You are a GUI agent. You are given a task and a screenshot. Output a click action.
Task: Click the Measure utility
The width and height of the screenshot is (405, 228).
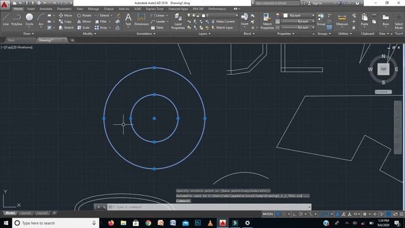point(342,20)
